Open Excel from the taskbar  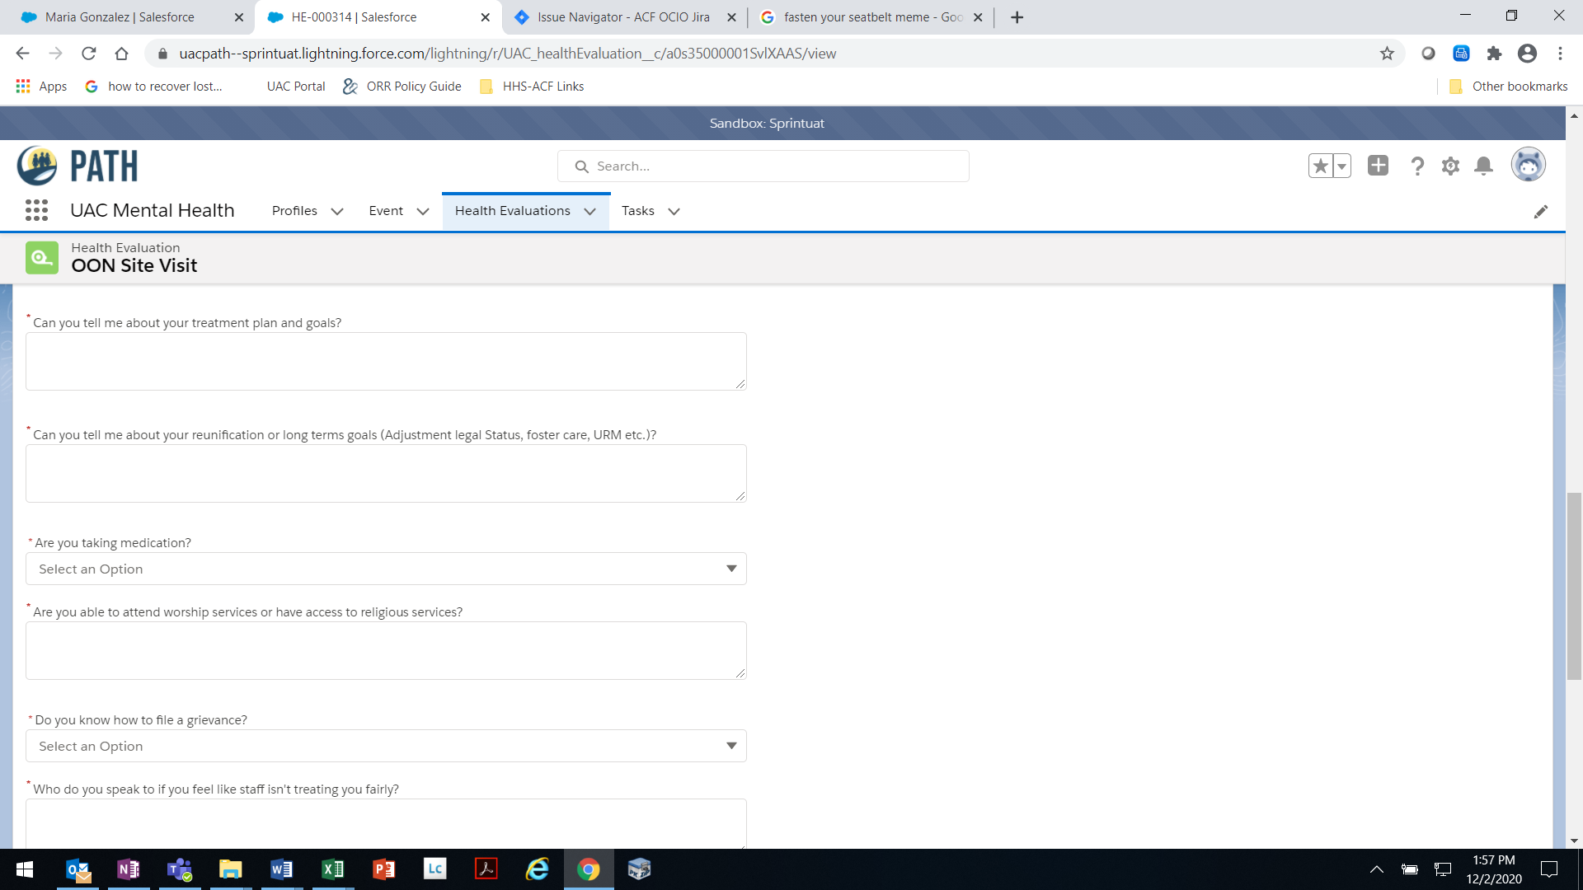pos(333,869)
